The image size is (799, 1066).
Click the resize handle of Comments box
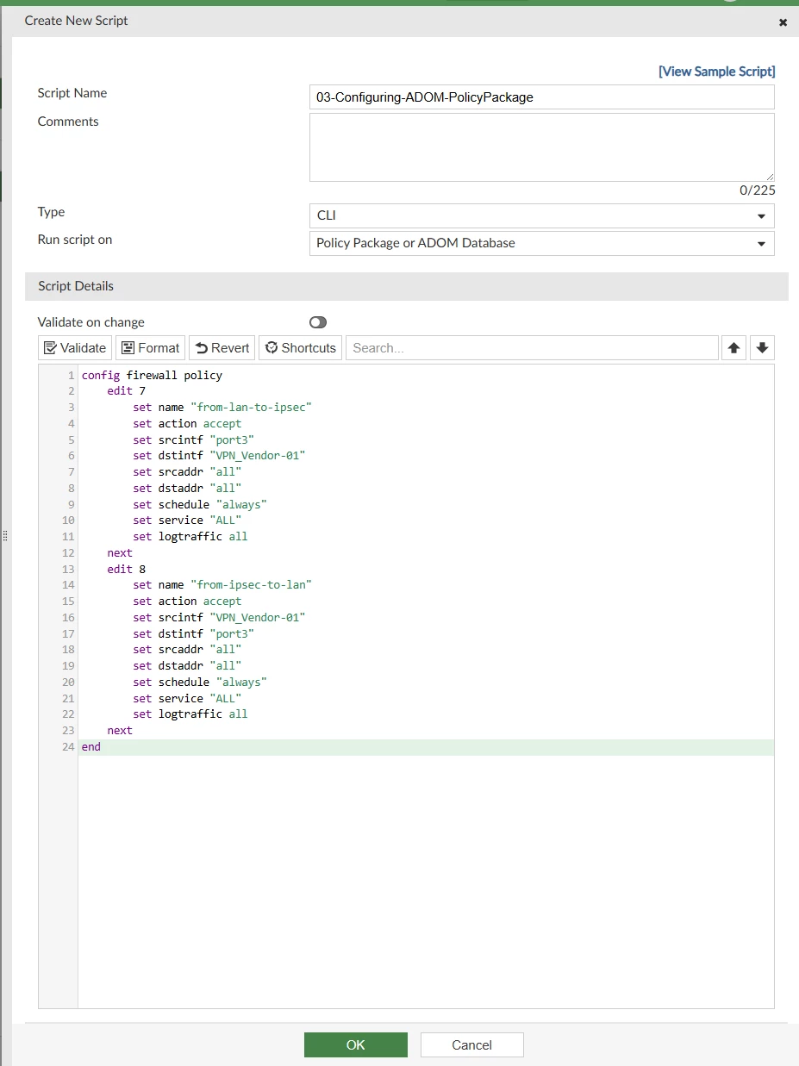tap(769, 176)
